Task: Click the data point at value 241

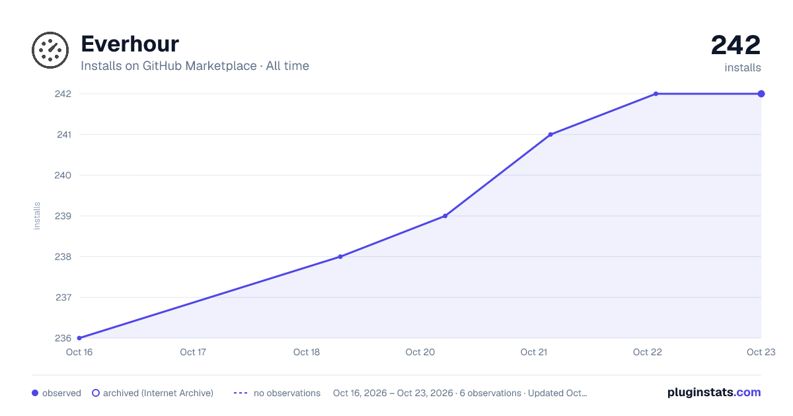Action: [550, 135]
